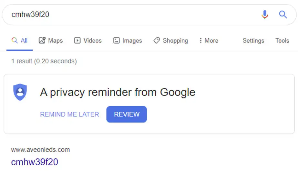Click the REVIEW button
Screen dimensions: 298x173
[127, 114]
